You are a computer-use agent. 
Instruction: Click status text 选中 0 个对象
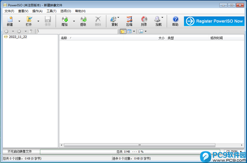coord(131,158)
